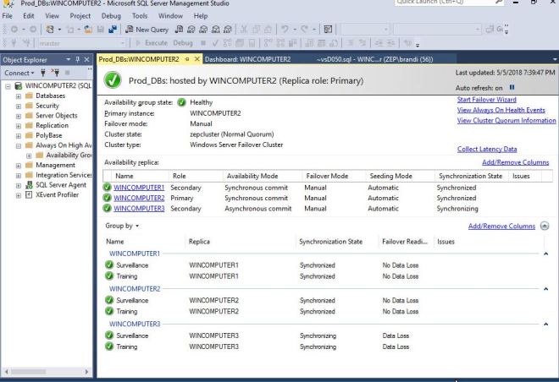
Task: Click the green status icon beside WINCOMPUTER3 replica
Action: tap(108, 208)
